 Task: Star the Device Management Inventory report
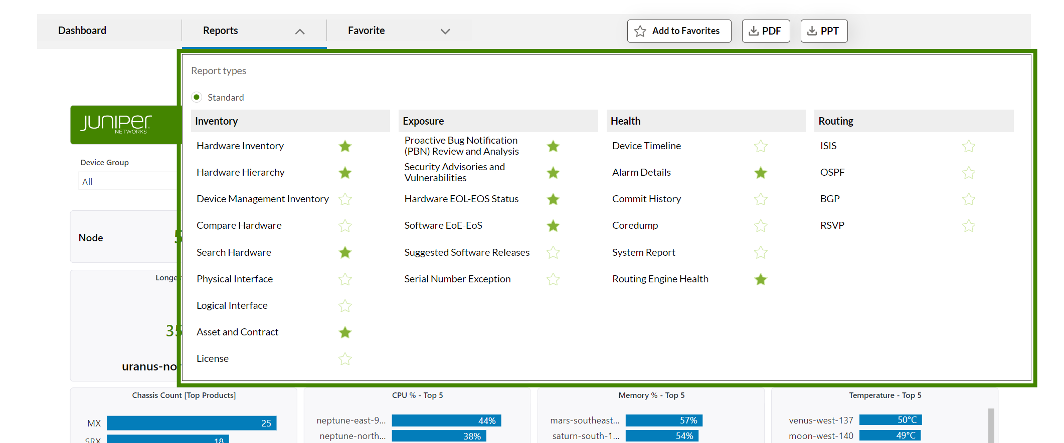[345, 199]
